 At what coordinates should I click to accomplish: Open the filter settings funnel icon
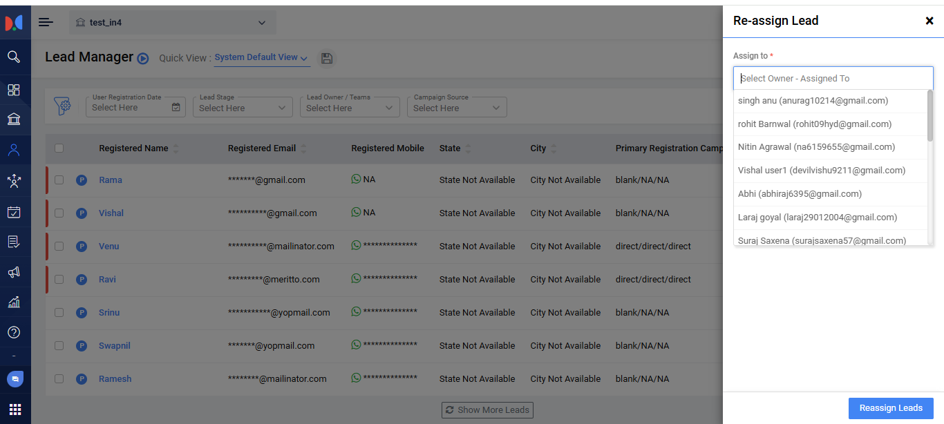point(63,106)
